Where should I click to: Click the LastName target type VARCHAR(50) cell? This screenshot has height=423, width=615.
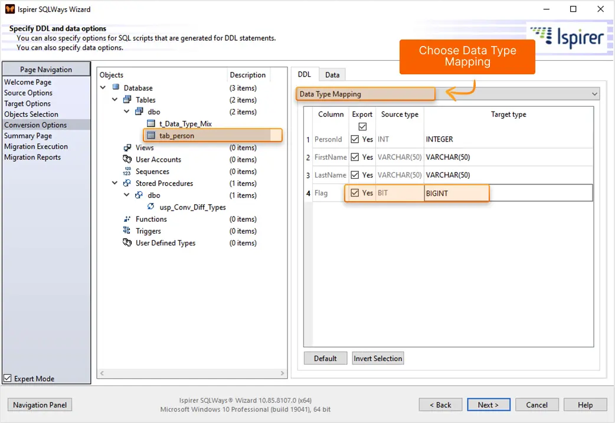[x=508, y=175]
